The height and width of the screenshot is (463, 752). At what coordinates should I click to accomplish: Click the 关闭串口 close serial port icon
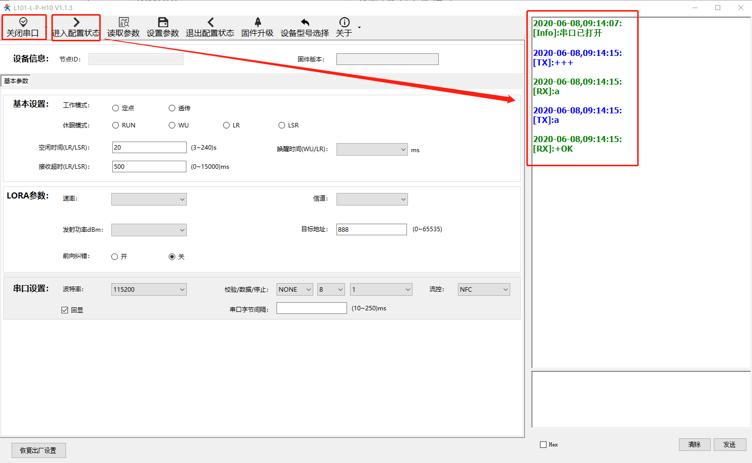point(23,22)
